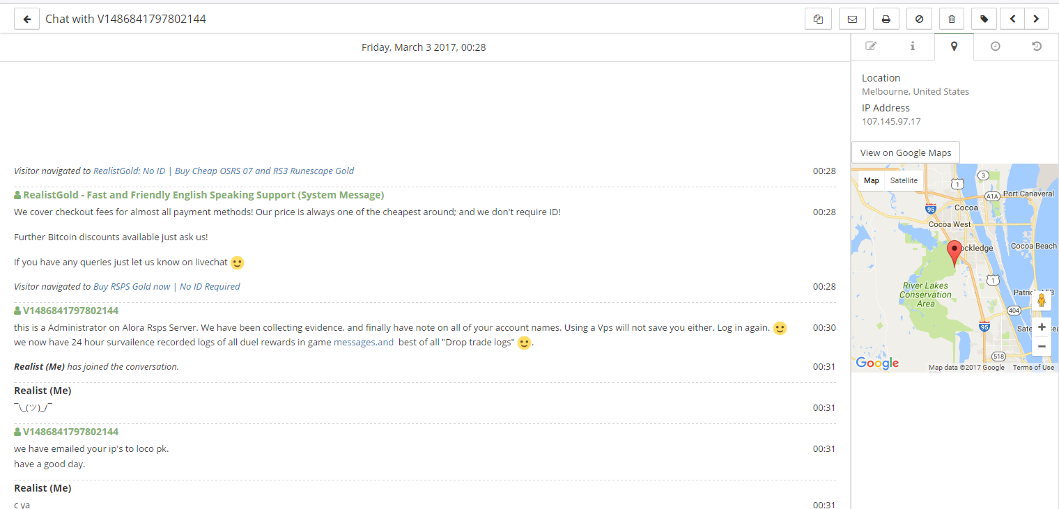Click Map data ©2017 Google text
The height and width of the screenshot is (509, 1059).
coord(966,368)
